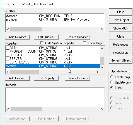Screen dimensions: 133x125
Task: Open References for this instance
Action: pyautogui.click(x=121, y=45)
